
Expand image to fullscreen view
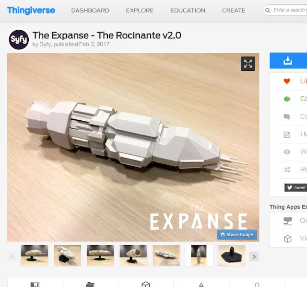(248, 64)
